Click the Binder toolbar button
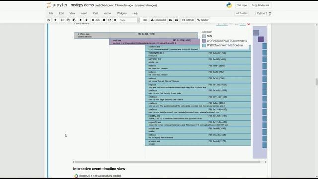Viewport: 318px width, 179px height. 203,20
